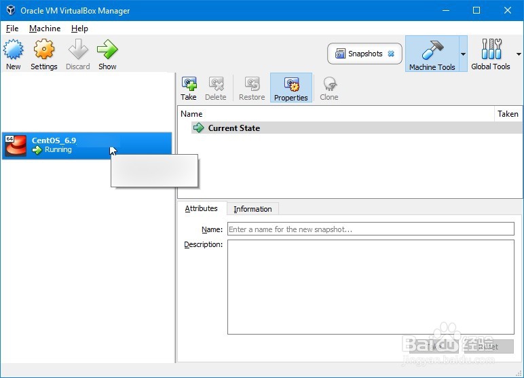
Task: Click the Current State green arrow icon
Action: click(x=199, y=128)
